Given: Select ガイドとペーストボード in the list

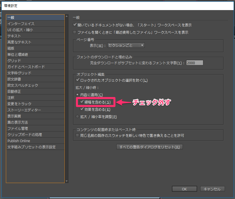Looking at the screenshot, I should pos(35,67).
